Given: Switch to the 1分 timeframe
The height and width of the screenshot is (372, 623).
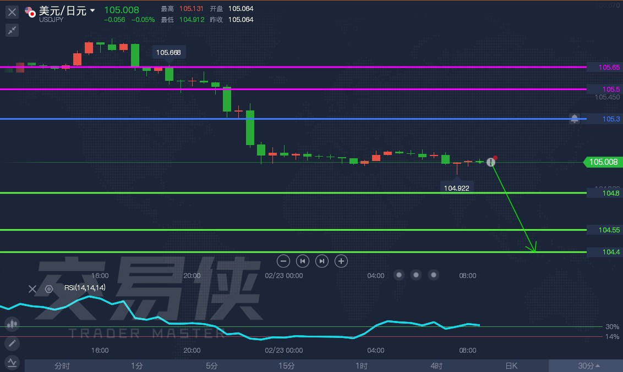Looking at the screenshot, I should 136,365.
